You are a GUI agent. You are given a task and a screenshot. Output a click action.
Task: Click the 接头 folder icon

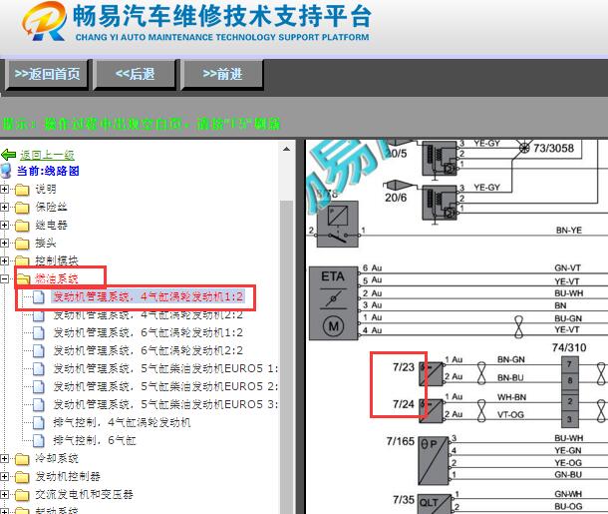22,244
